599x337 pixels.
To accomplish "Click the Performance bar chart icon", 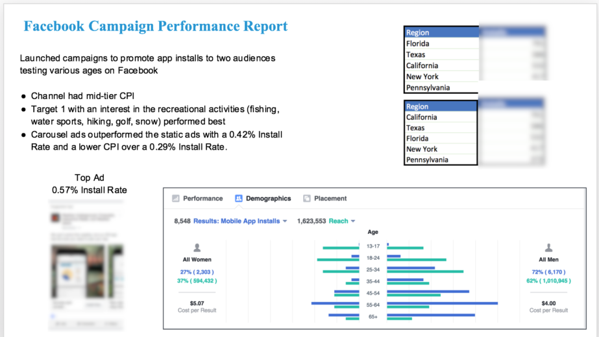I will click(176, 198).
